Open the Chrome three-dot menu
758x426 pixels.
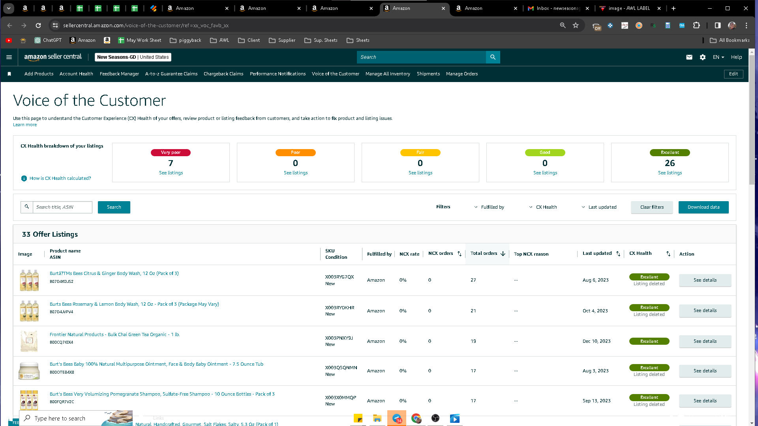(747, 25)
